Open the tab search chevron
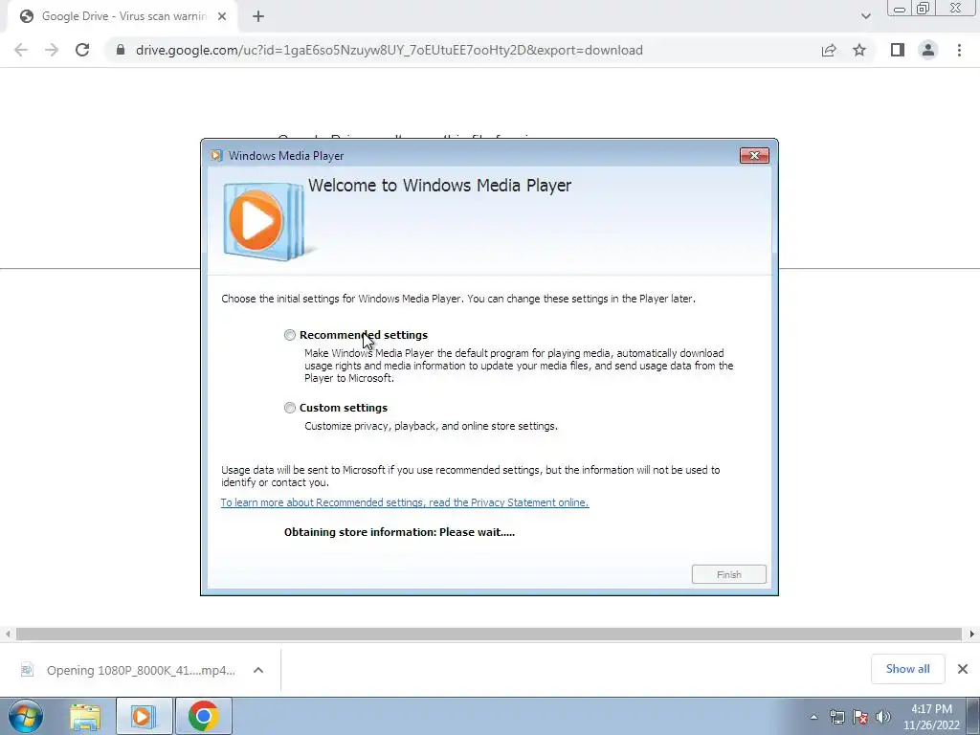The width and height of the screenshot is (980, 735). 865,17
